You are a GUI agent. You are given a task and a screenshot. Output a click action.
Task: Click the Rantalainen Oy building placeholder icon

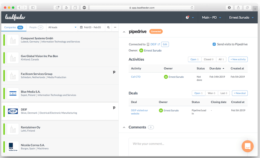tap(13, 129)
